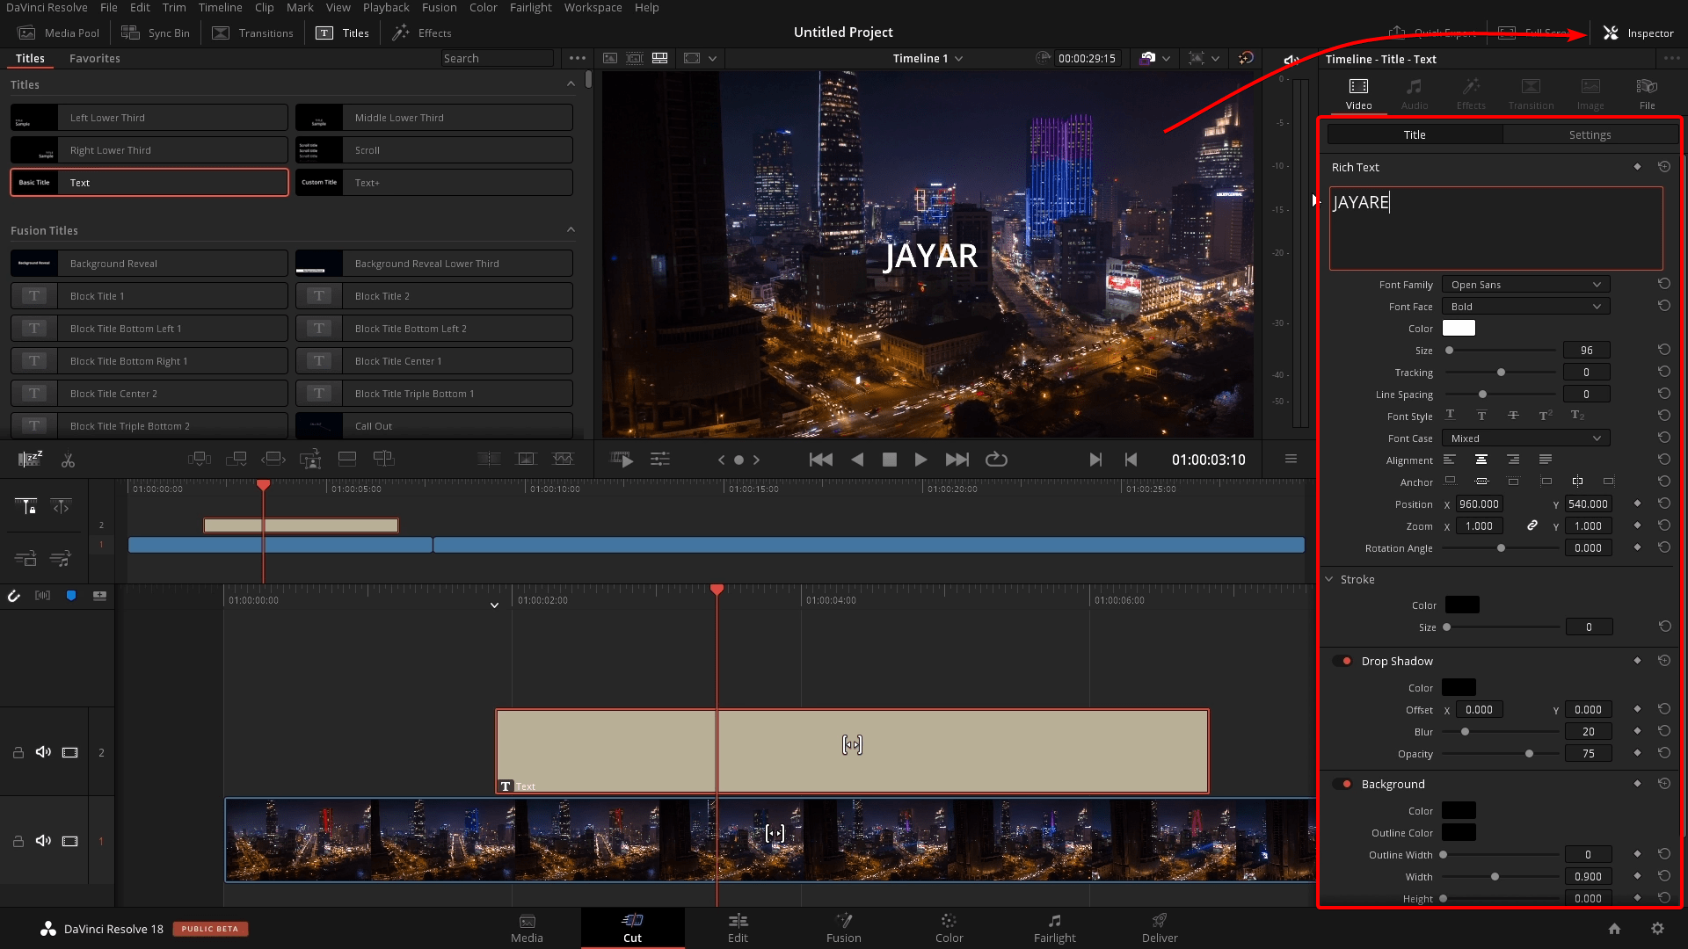Disable the Background toggle
The image size is (1688, 949).
pyautogui.click(x=1342, y=783)
